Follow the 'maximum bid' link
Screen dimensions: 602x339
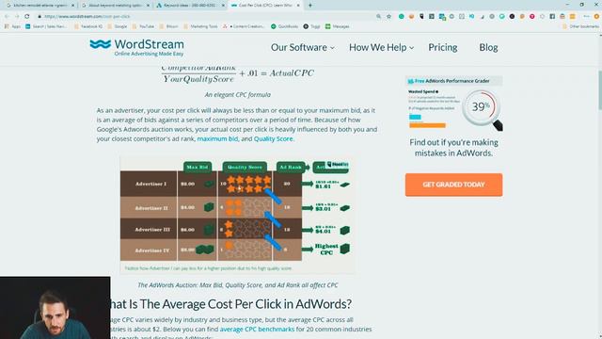point(217,138)
